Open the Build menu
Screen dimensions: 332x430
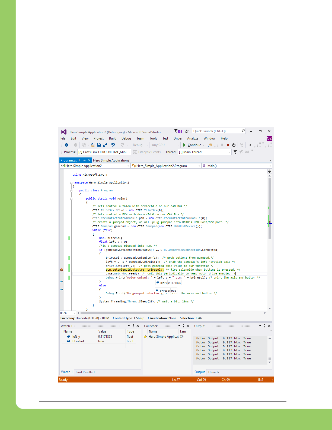[113, 138]
